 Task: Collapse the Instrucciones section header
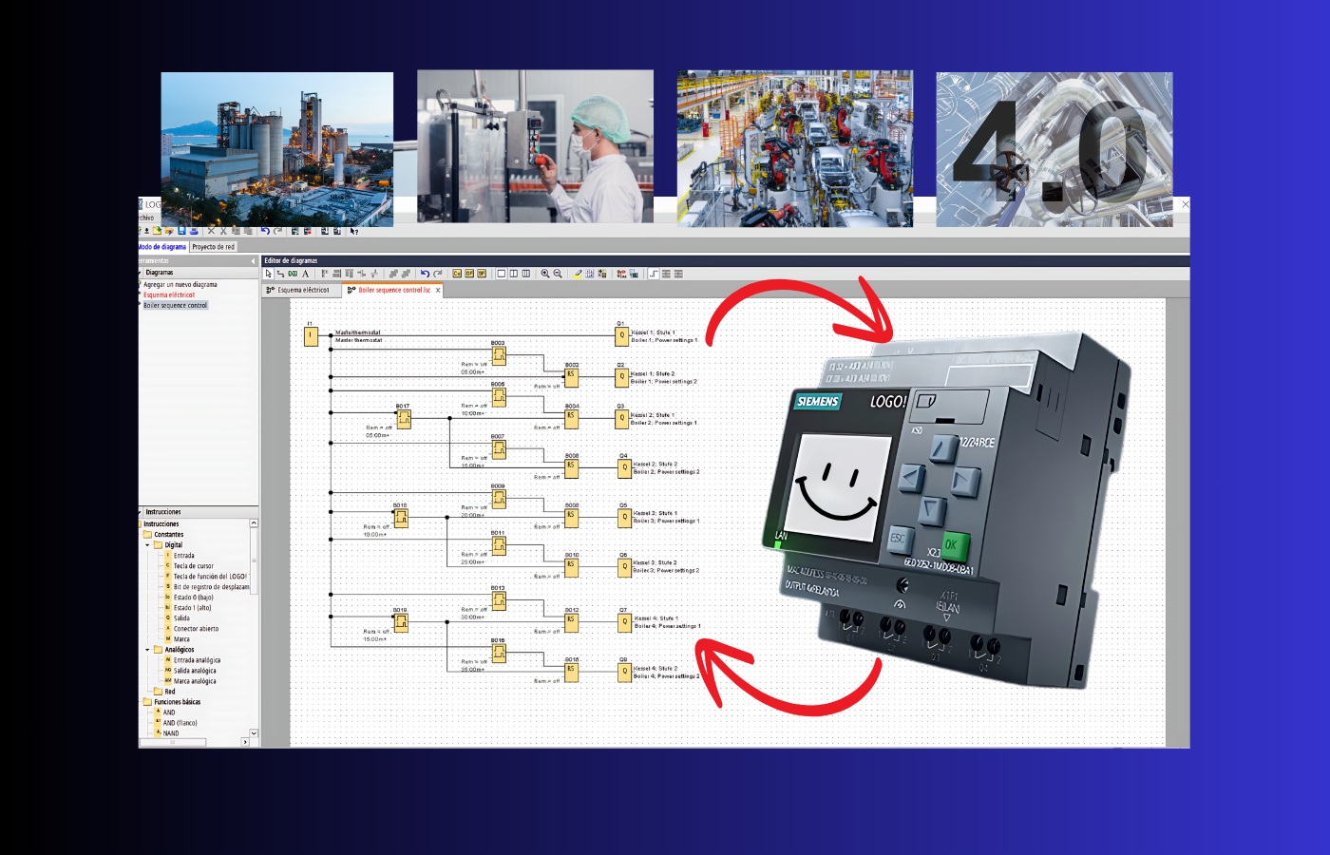coord(141,512)
